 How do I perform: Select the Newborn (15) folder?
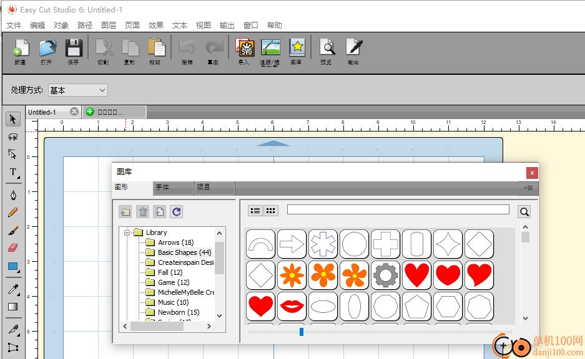click(179, 312)
